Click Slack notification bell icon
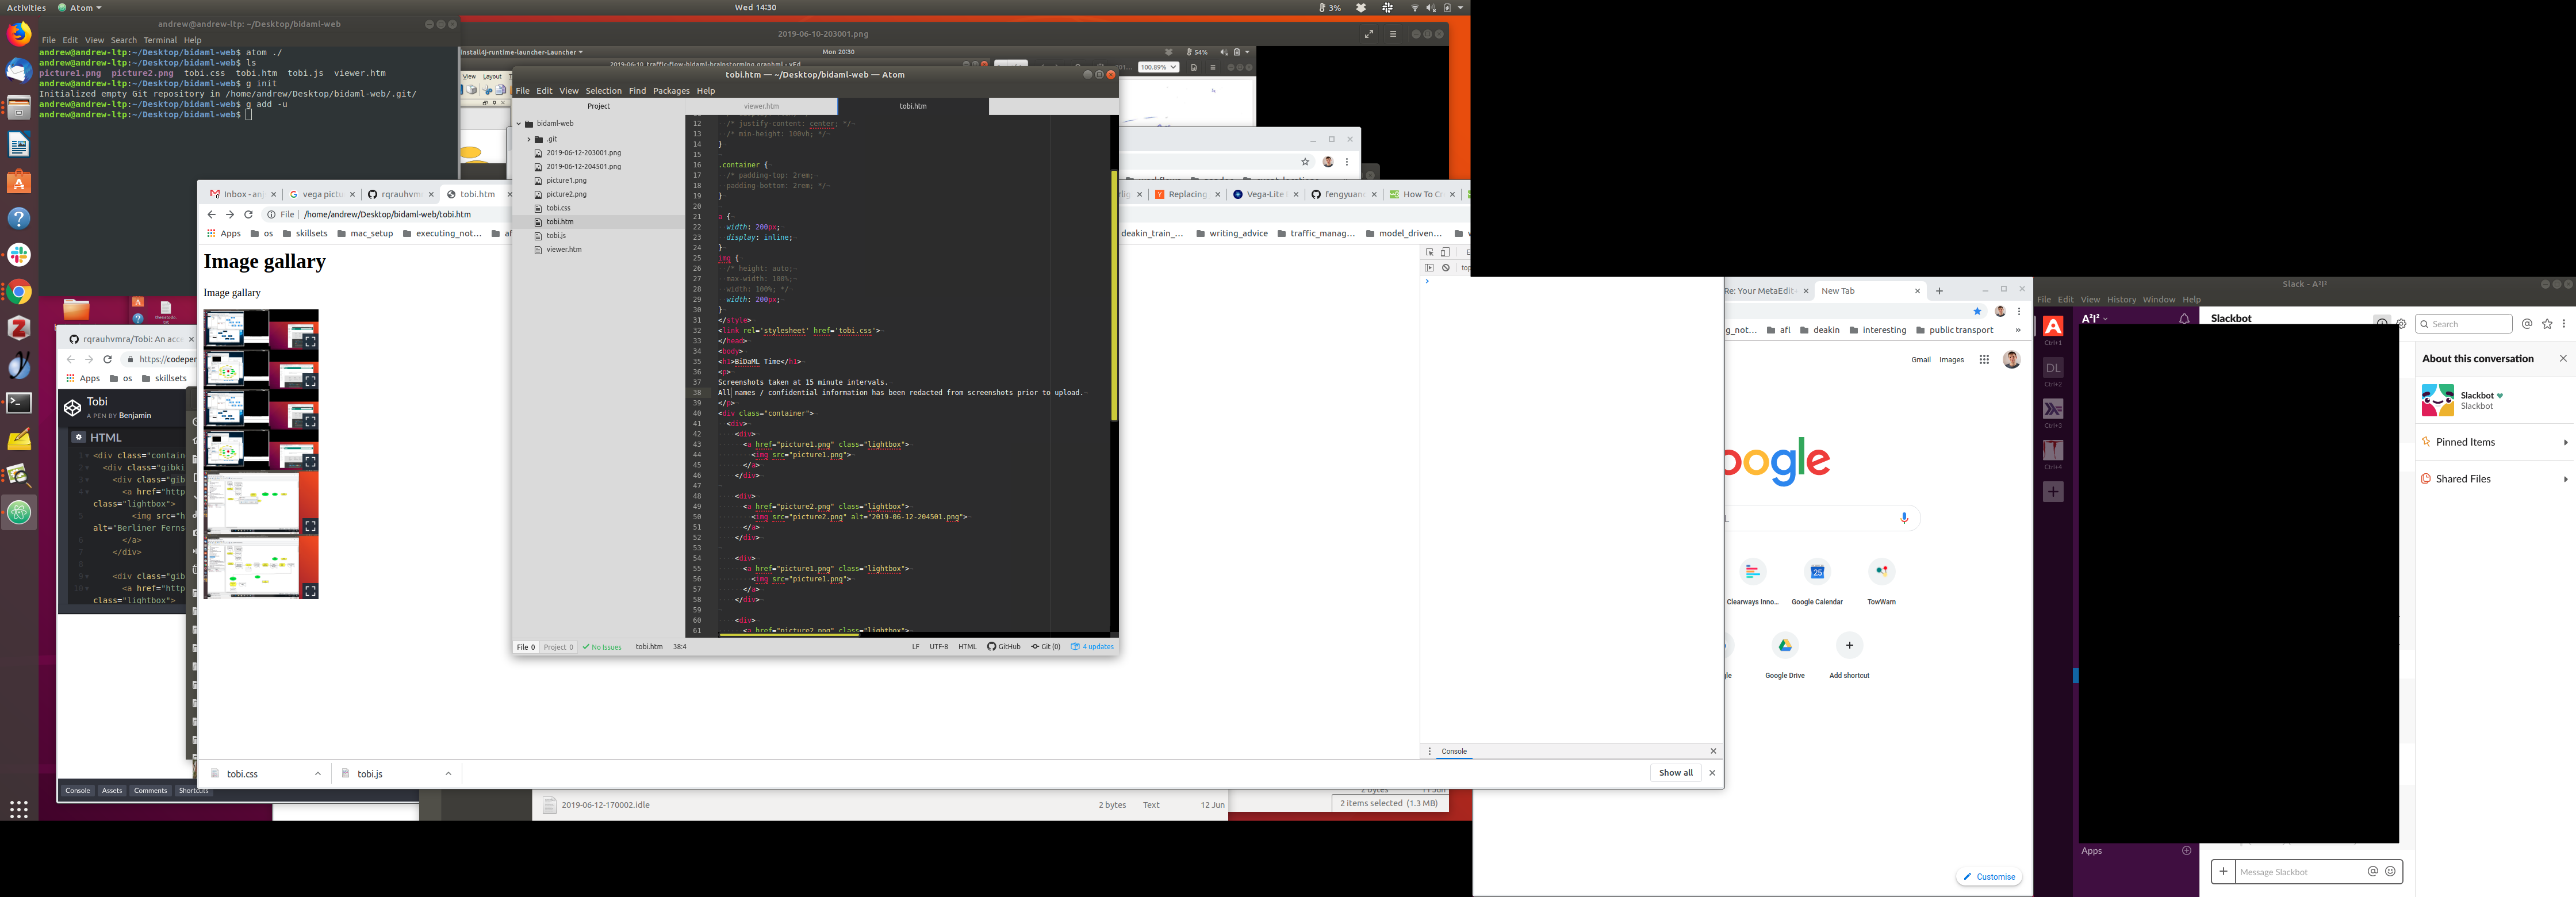The height and width of the screenshot is (897, 2576). [x=2184, y=319]
